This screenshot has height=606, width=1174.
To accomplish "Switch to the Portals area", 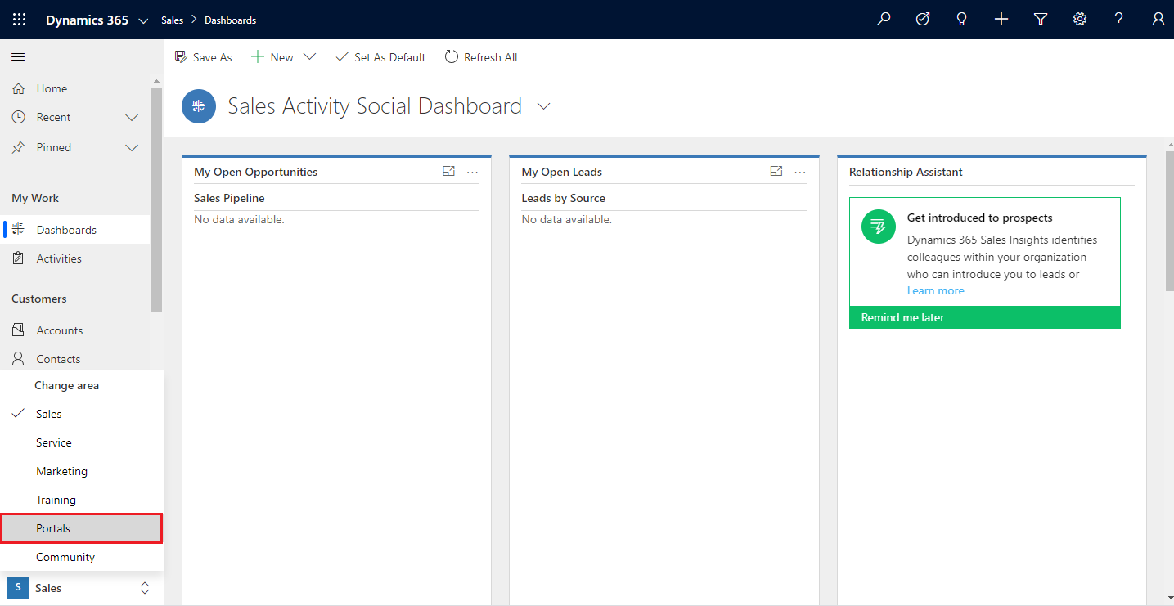I will (x=82, y=528).
